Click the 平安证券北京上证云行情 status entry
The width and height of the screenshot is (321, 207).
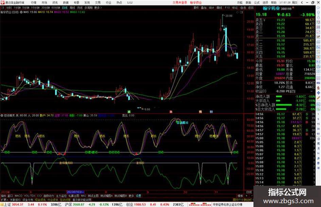(228, 205)
